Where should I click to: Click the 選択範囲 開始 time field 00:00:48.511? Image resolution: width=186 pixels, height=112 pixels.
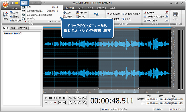[x=153, y=99]
